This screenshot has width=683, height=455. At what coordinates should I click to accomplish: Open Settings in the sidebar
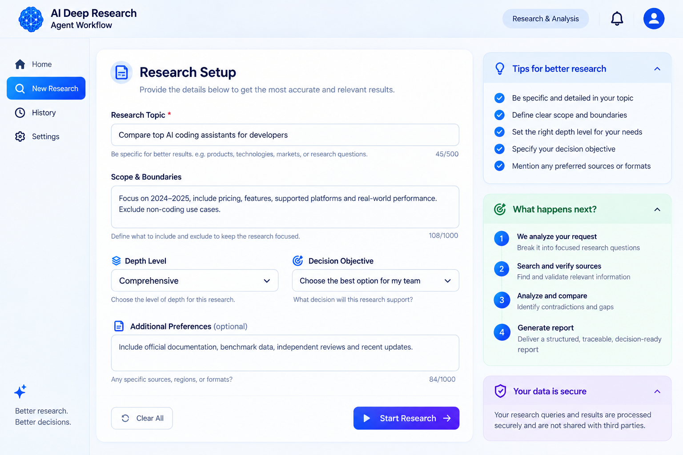pyautogui.click(x=46, y=136)
